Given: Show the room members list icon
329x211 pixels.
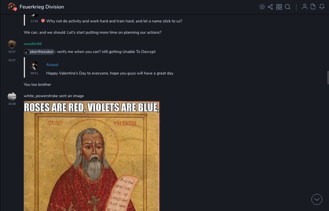Looking at the screenshot, I should pyautogui.click(x=305, y=7).
